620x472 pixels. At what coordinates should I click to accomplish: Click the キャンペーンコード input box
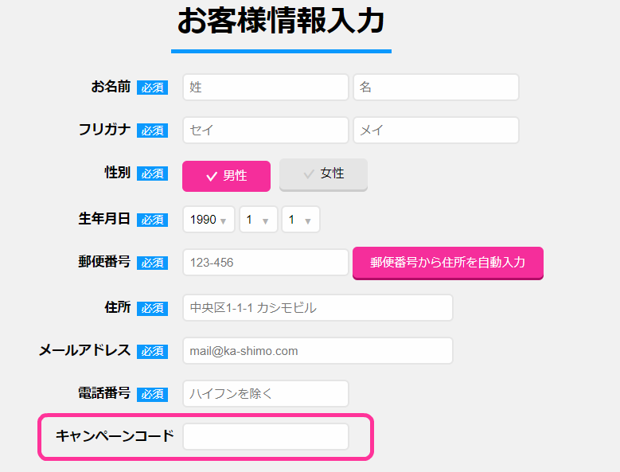pyautogui.click(x=265, y=436)
